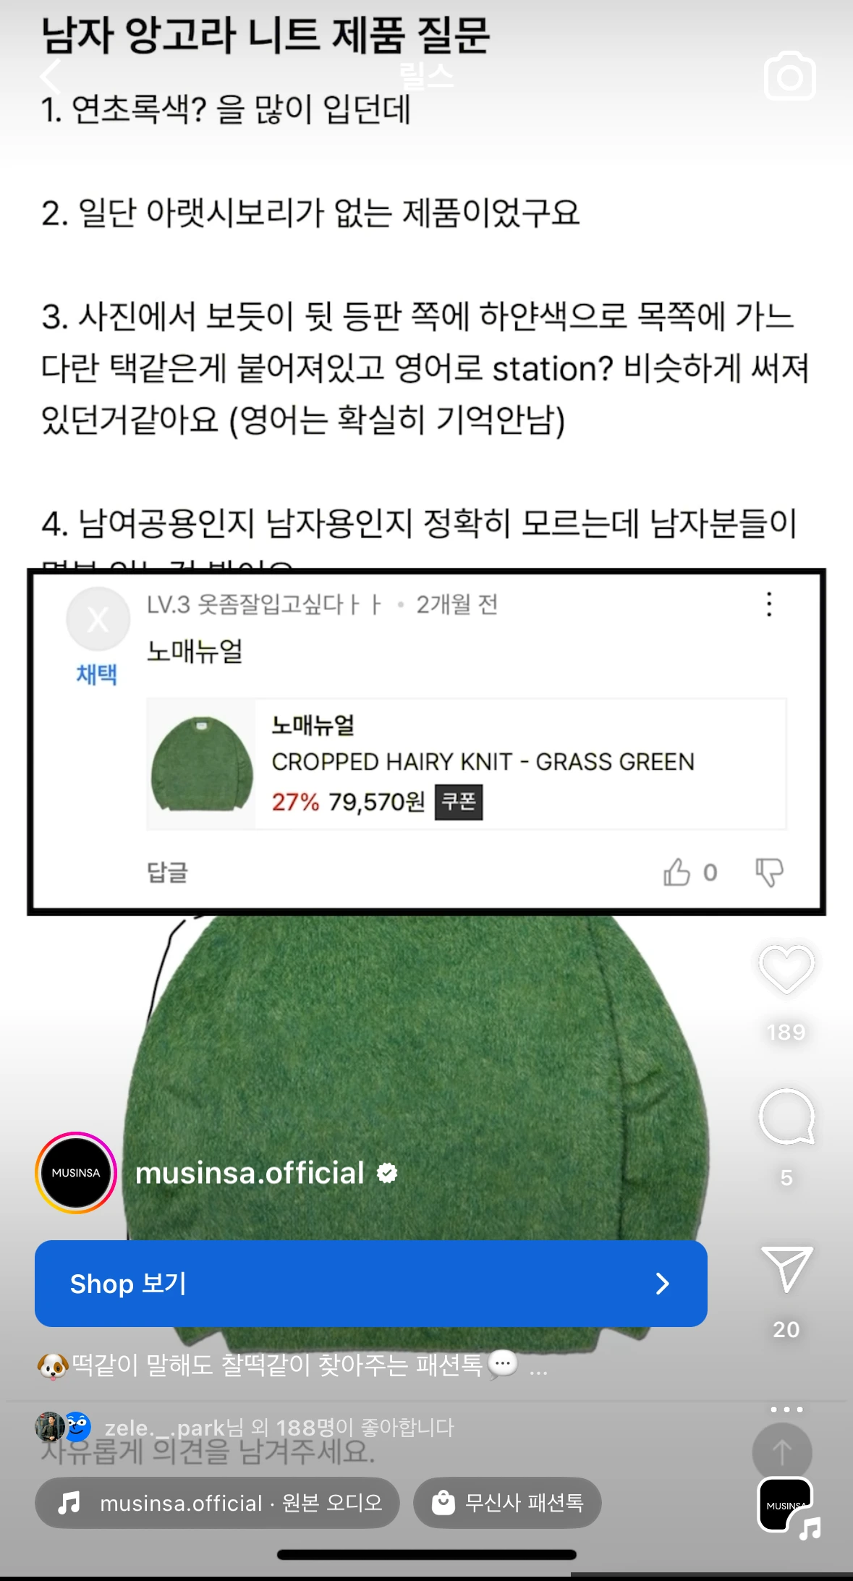Viewport: 853px width, 1581px height.
Task: Click 답글 reply link under the comment
Action: (x=168, y=872)
